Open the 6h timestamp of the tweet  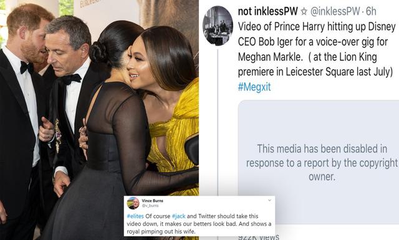(371, 11)
